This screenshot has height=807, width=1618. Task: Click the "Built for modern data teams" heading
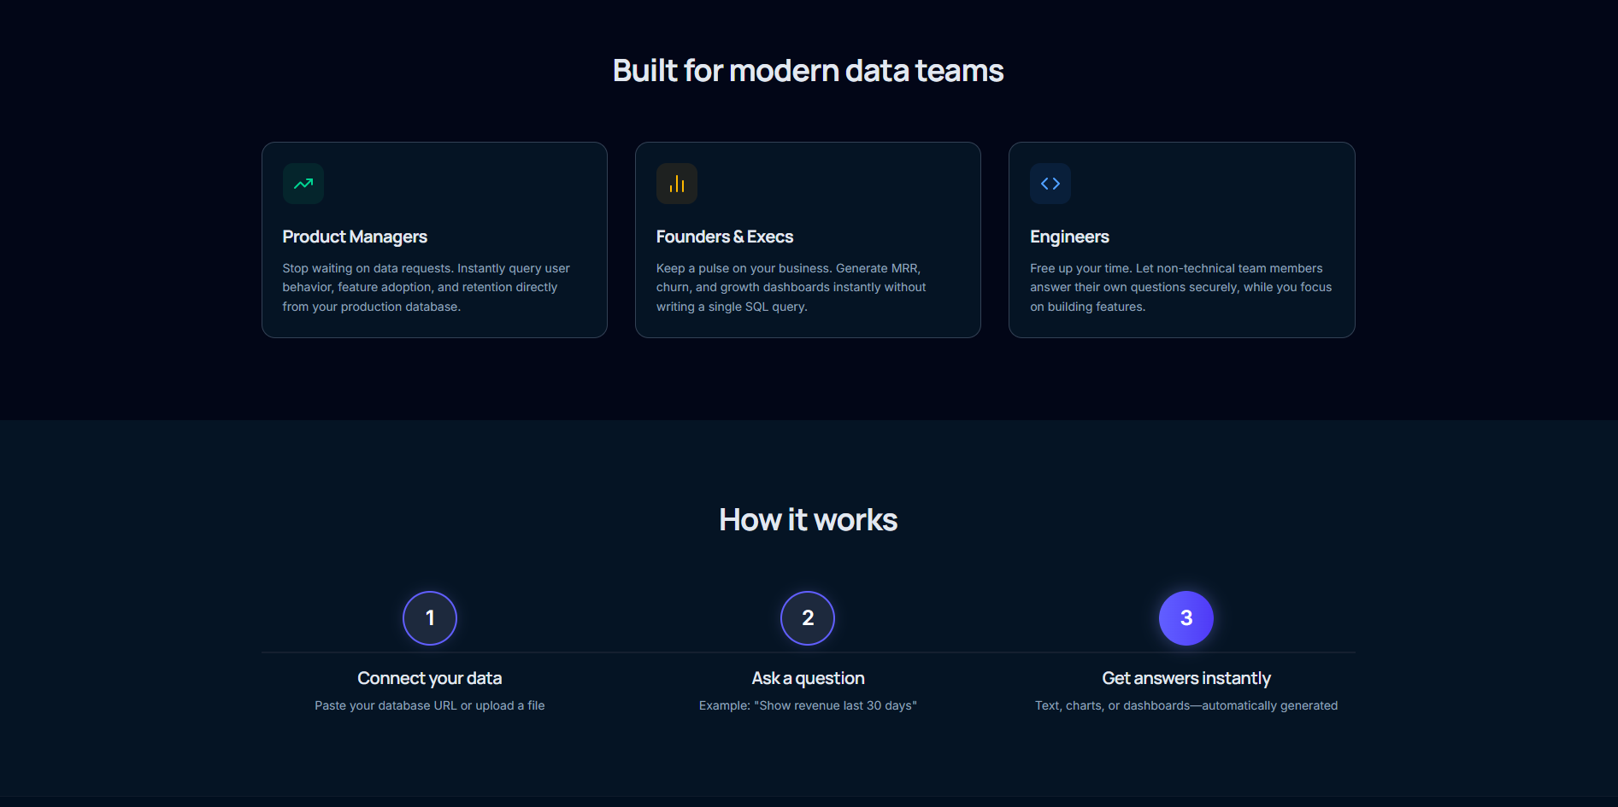[x=808, y=71]
